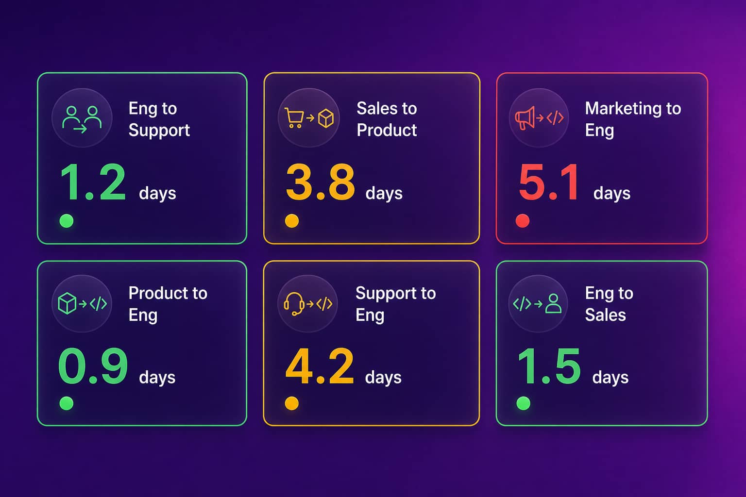Click the green status dot under 0.9 days
The height and width of the screenshot is (497, 746).
click(67, 403)
